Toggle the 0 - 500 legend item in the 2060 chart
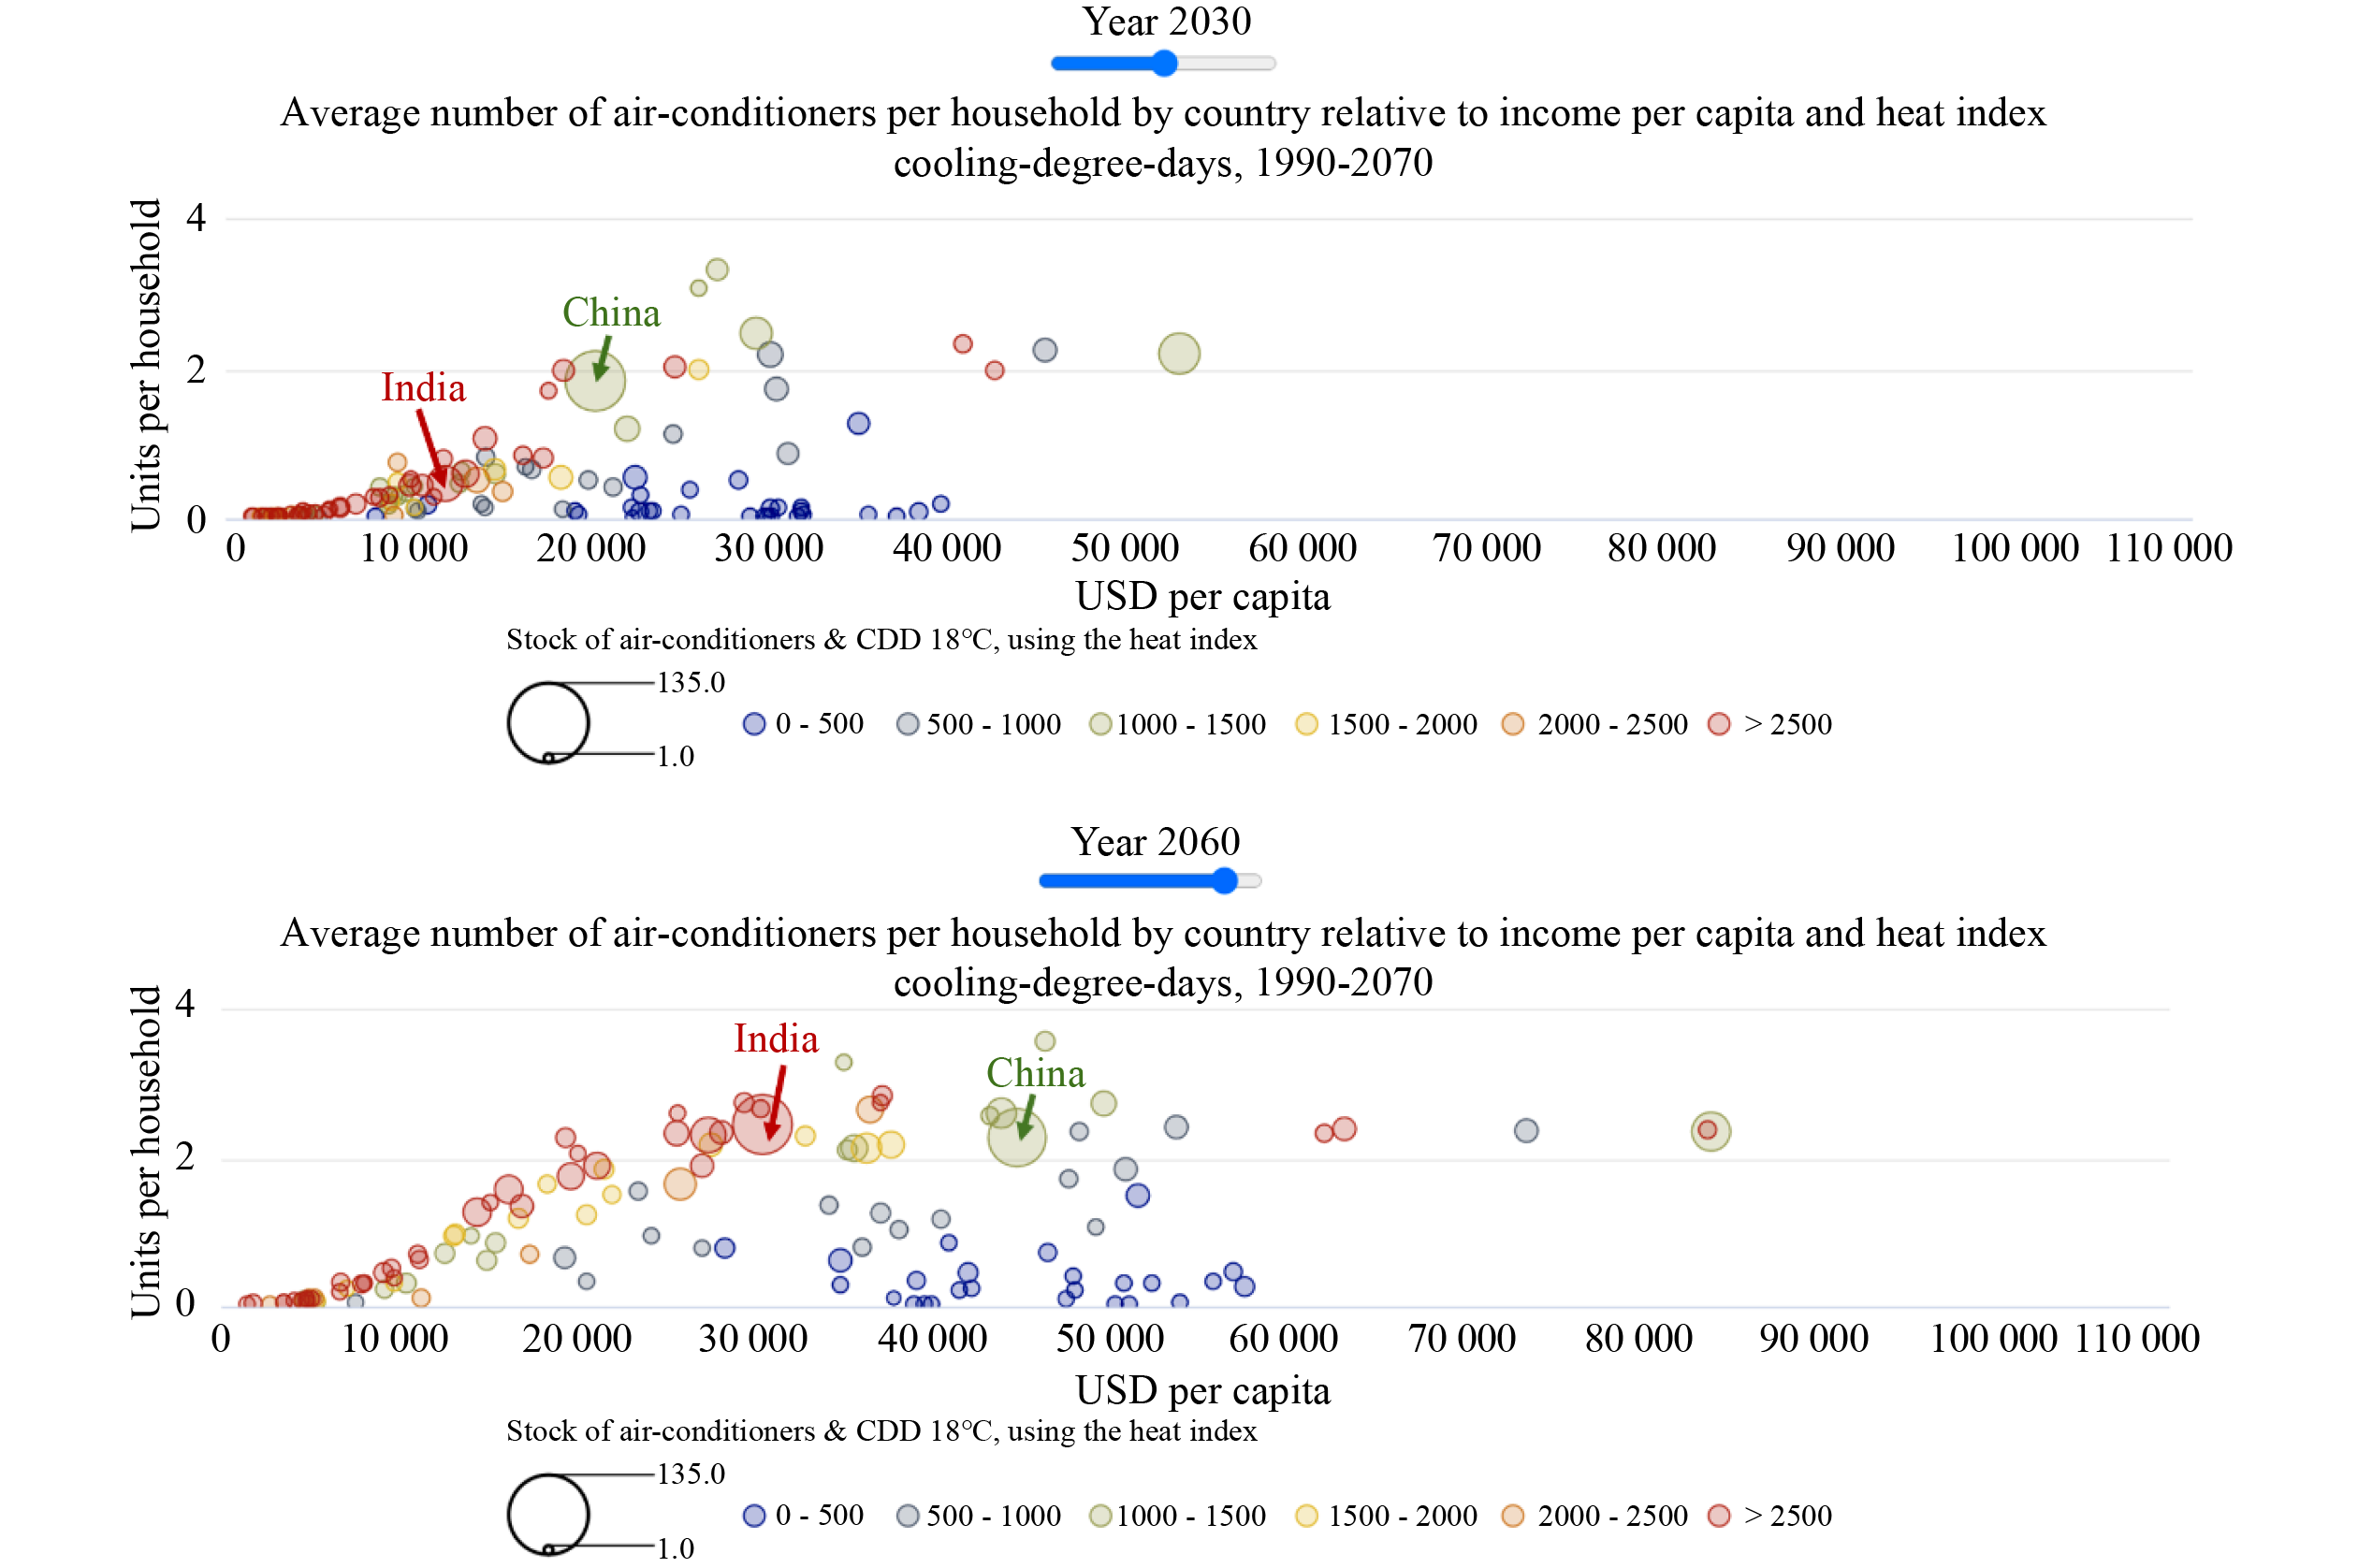 tap(803, 1516)
